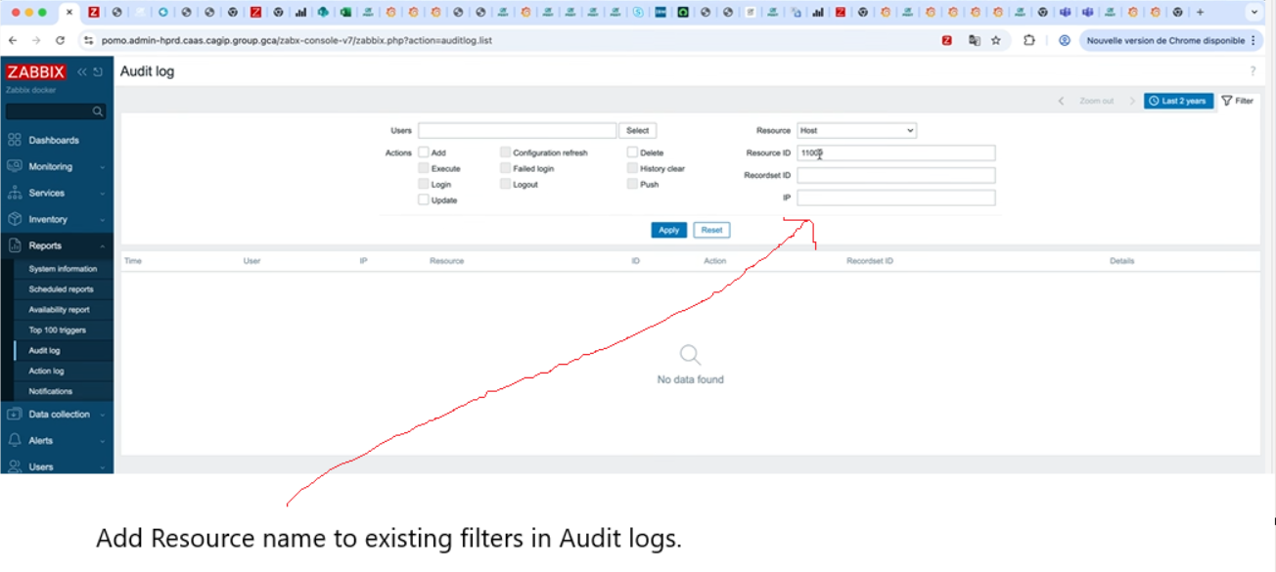Open Action log under Reports
Viewport: 1276px width, 572px height.
pos(47,372)
